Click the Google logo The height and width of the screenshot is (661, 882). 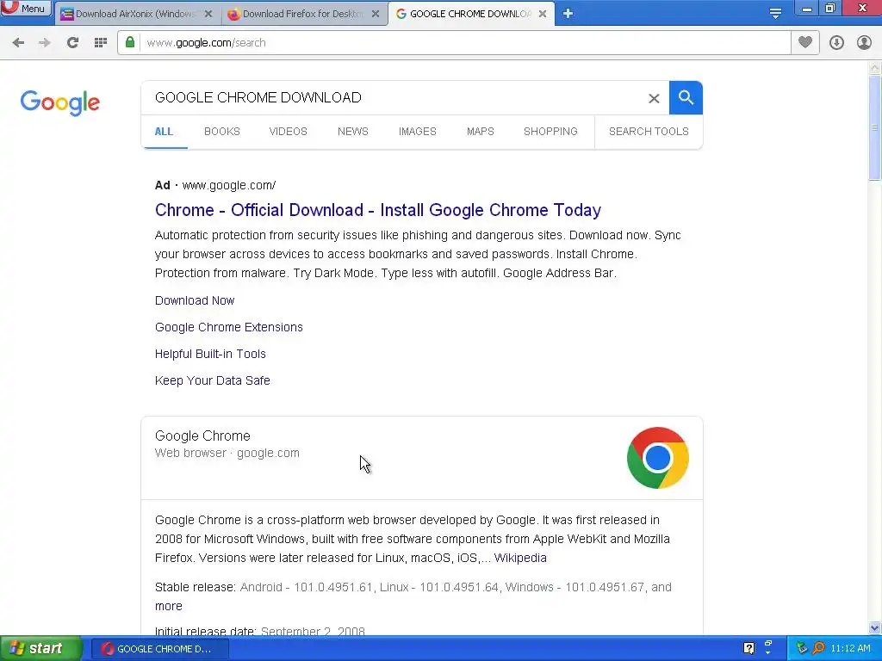pos(60,103)
